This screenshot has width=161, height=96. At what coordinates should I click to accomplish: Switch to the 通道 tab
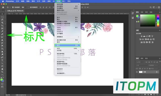(142, 58)
